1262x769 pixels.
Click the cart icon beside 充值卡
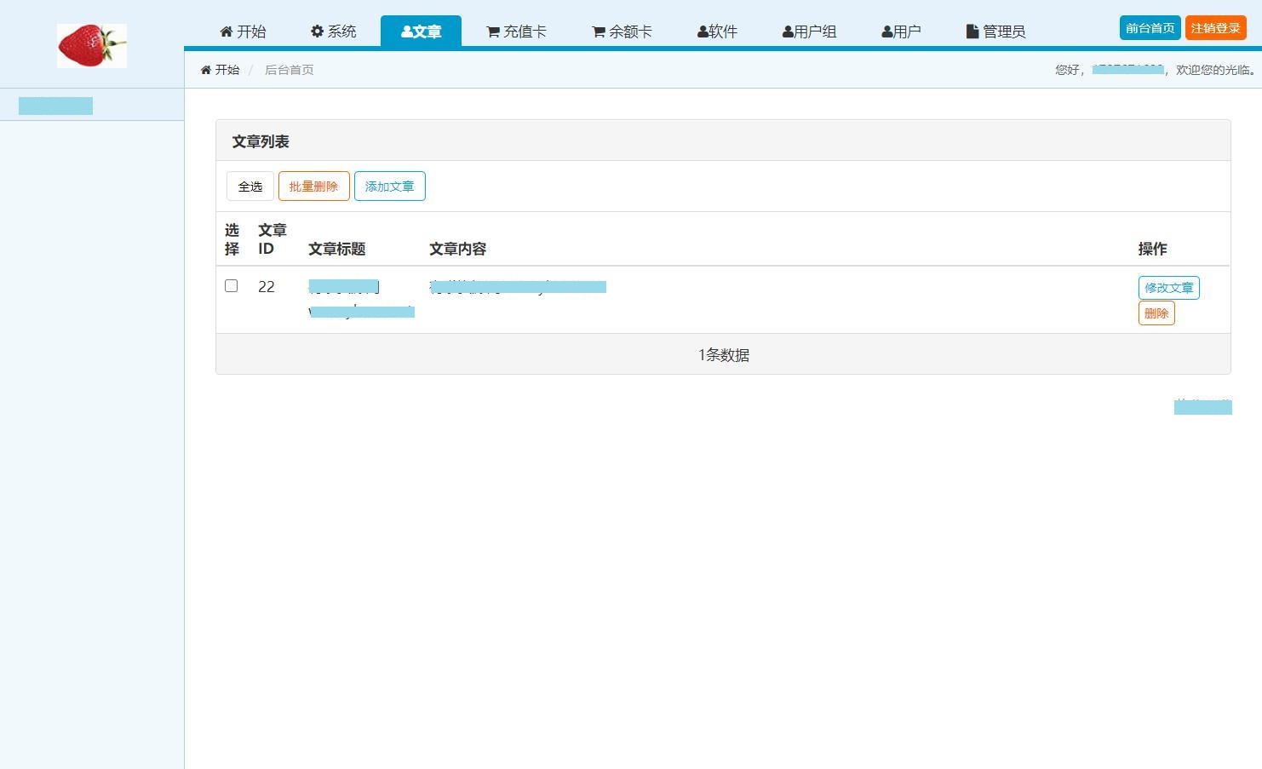(x=493, y=32)
